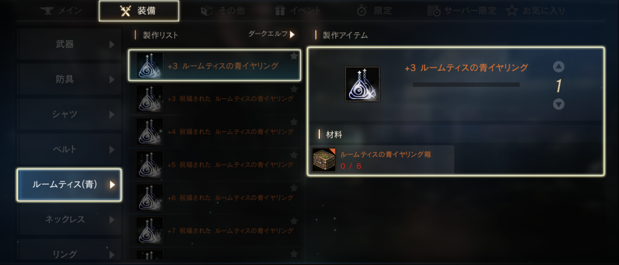Select the ベルト category button
Image resolution: width=619 pixels, height=265 pixels.
(x=69, y=149)
